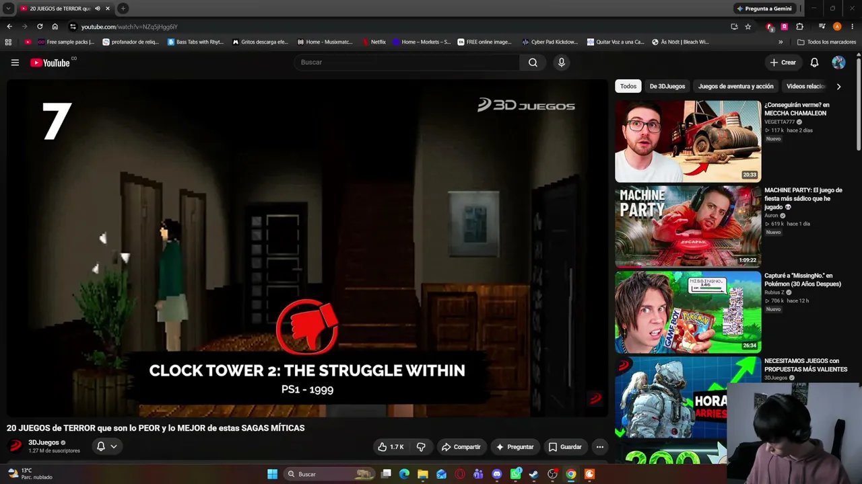The width and height of the screenshot is (862, 484).
Task: Click the search magnifier button
Action: point(533,63)
